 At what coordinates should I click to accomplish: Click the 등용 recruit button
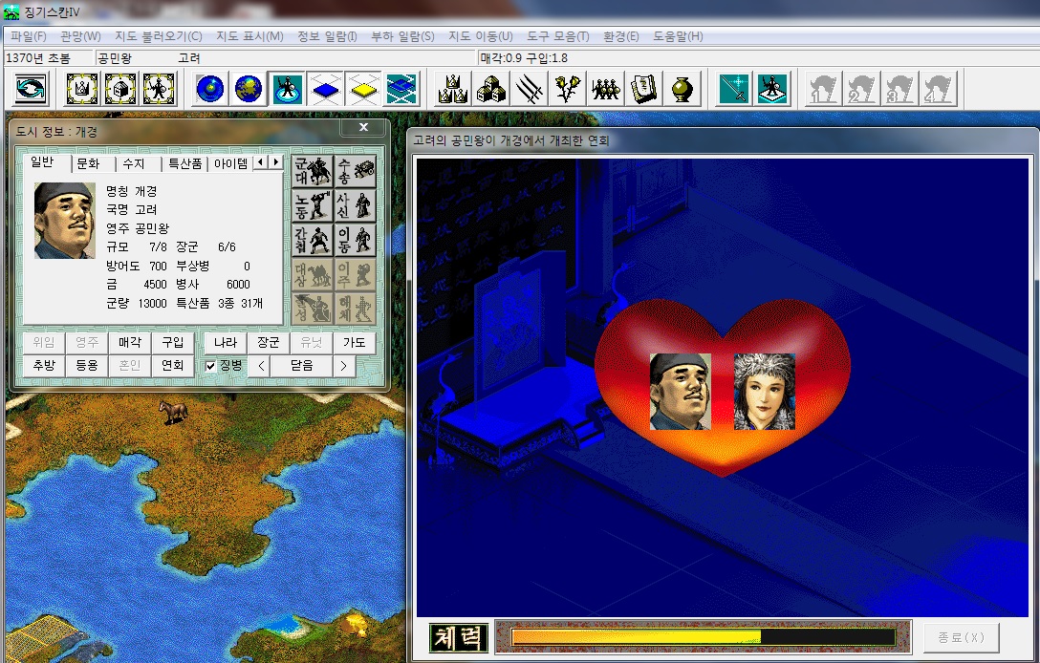[x=87, y=365]
